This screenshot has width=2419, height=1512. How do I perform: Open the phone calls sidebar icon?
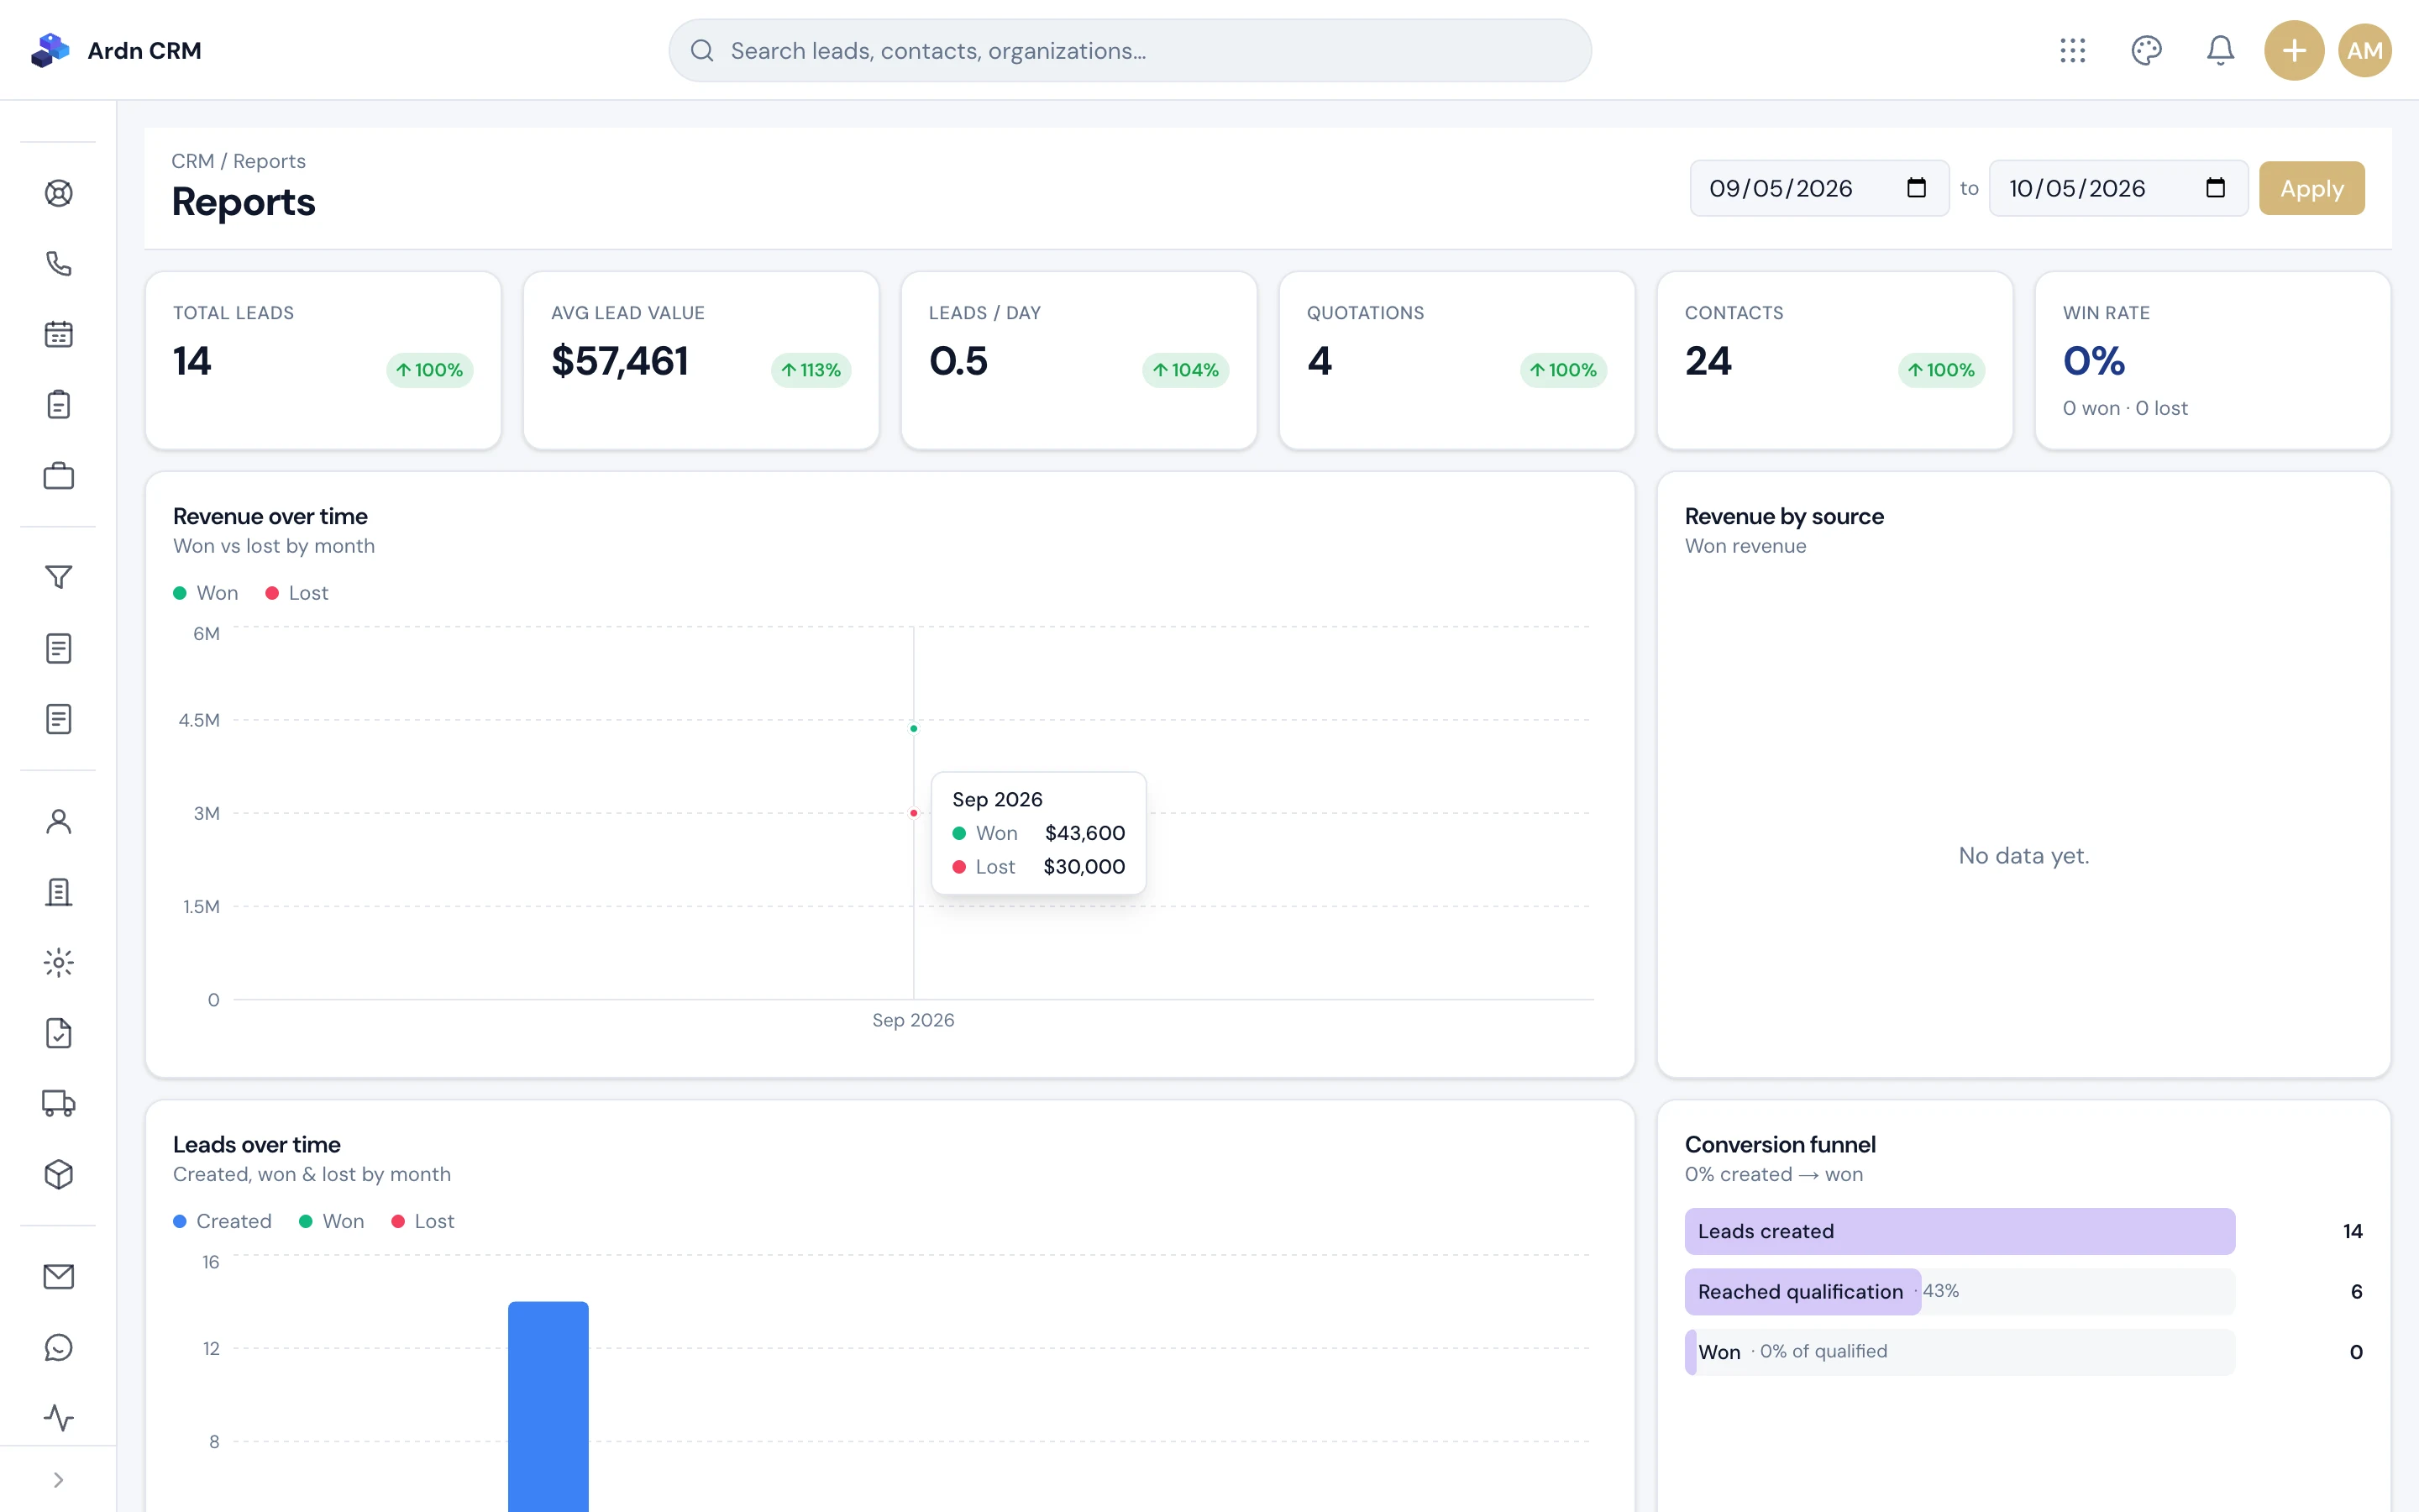[59, 264]
